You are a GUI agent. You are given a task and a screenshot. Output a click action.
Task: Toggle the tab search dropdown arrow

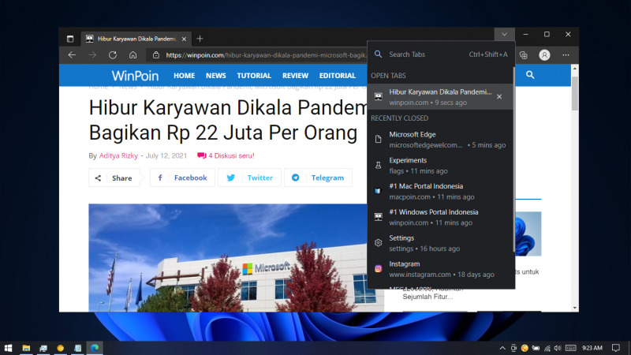504,34
